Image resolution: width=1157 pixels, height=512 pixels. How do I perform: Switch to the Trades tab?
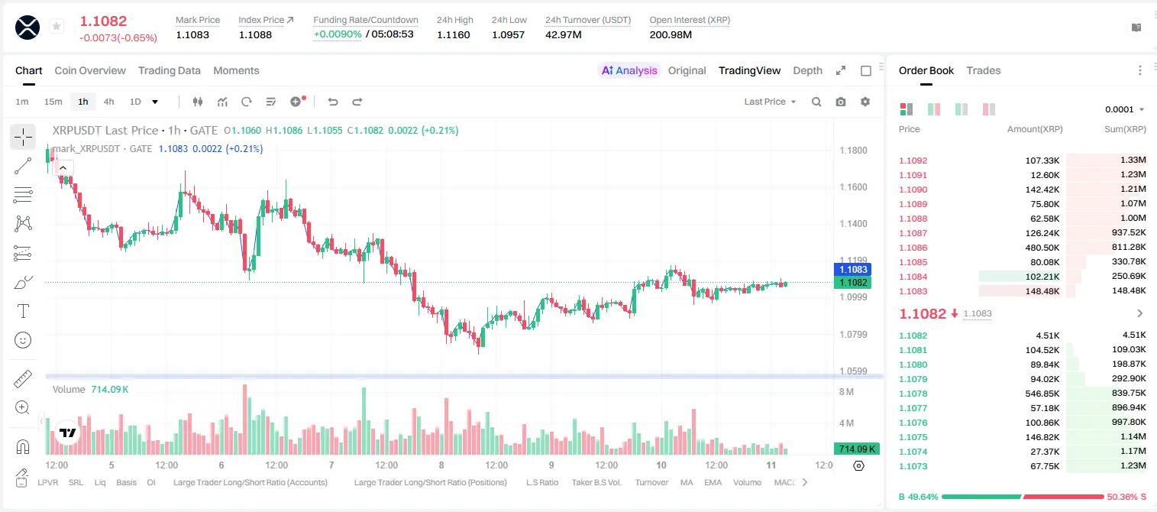coord(983,70)
